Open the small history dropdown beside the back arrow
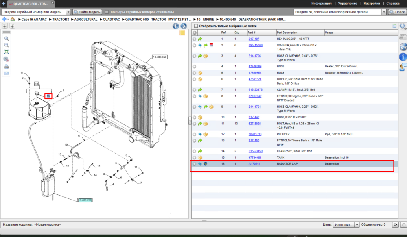The width and height of the screenshot is (407, 237). [x=8, y=20]
